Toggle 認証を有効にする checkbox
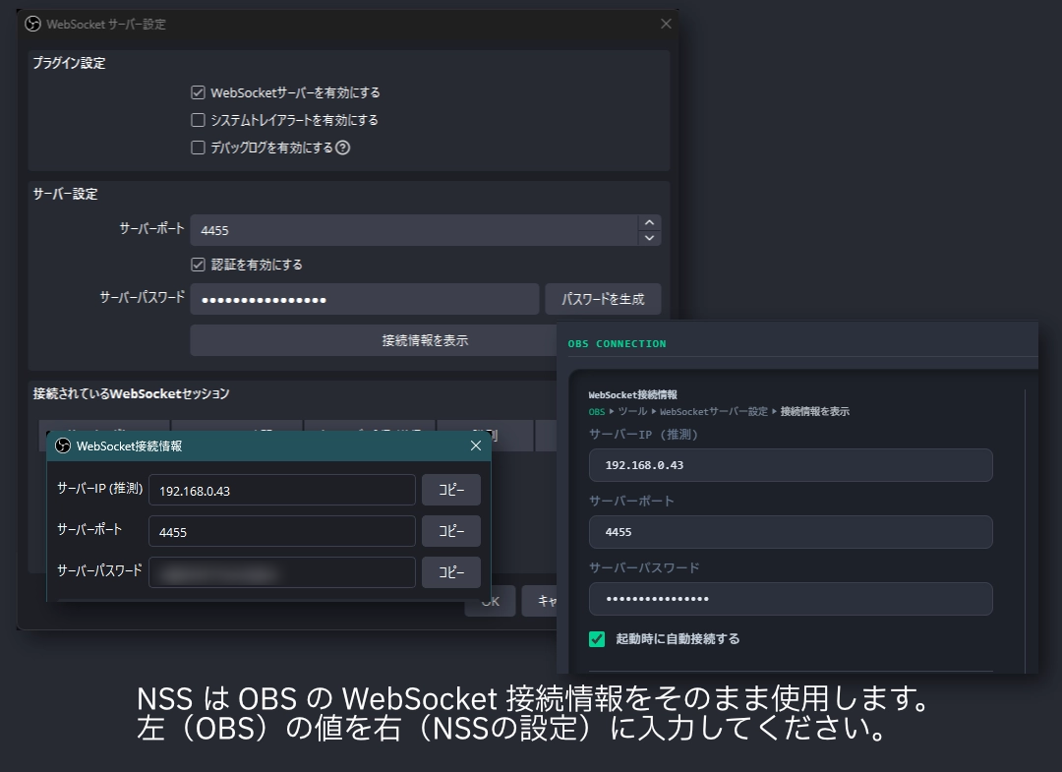This screenshot has height=772, width=1062. (x=198, y=265)
